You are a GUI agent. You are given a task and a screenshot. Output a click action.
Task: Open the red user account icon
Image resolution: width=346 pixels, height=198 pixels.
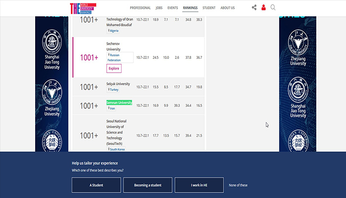263,7
